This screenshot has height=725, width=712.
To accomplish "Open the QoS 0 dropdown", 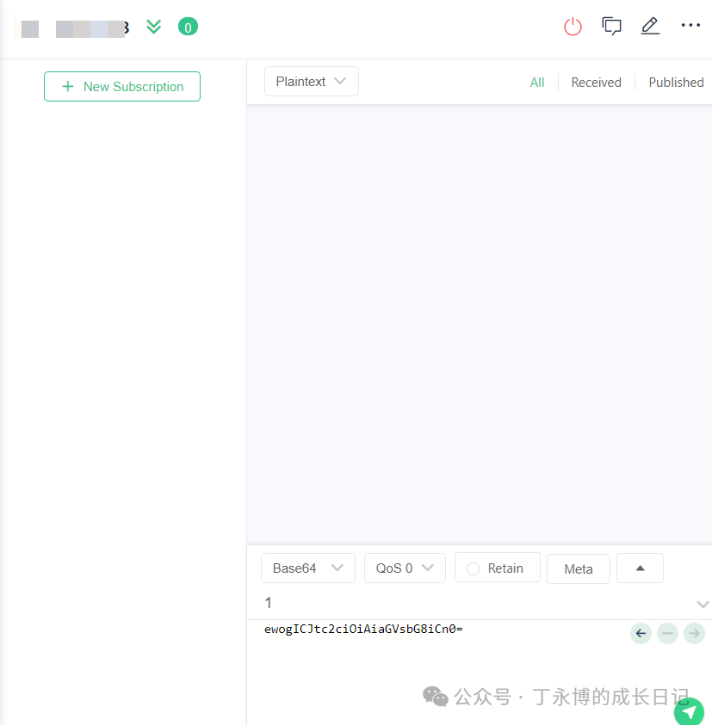I will coord(405,568).
